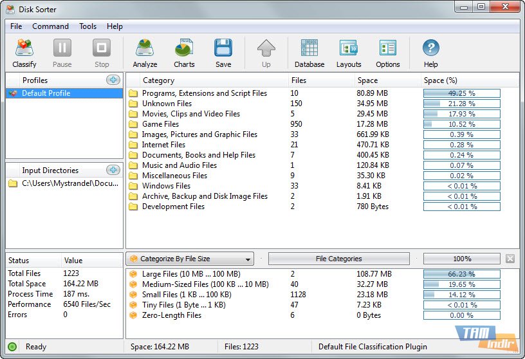Close the file size panel with X icon
Viewport: 525px width, 359px height.
coord(510,259)
